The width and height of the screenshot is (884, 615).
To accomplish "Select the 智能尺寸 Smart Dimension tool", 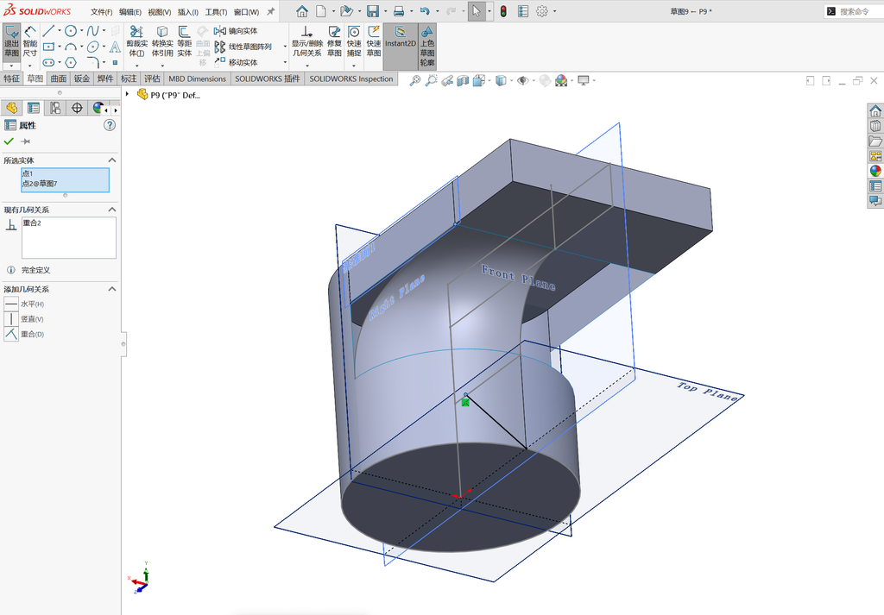I will [x=30, y=41].
